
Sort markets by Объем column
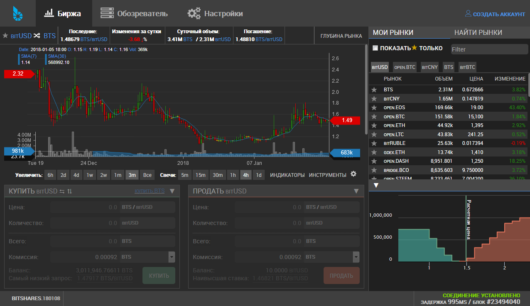point(444,79)
